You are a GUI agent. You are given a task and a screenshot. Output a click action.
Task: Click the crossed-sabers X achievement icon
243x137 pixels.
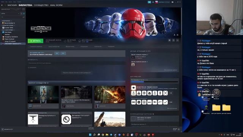point(166,93)
